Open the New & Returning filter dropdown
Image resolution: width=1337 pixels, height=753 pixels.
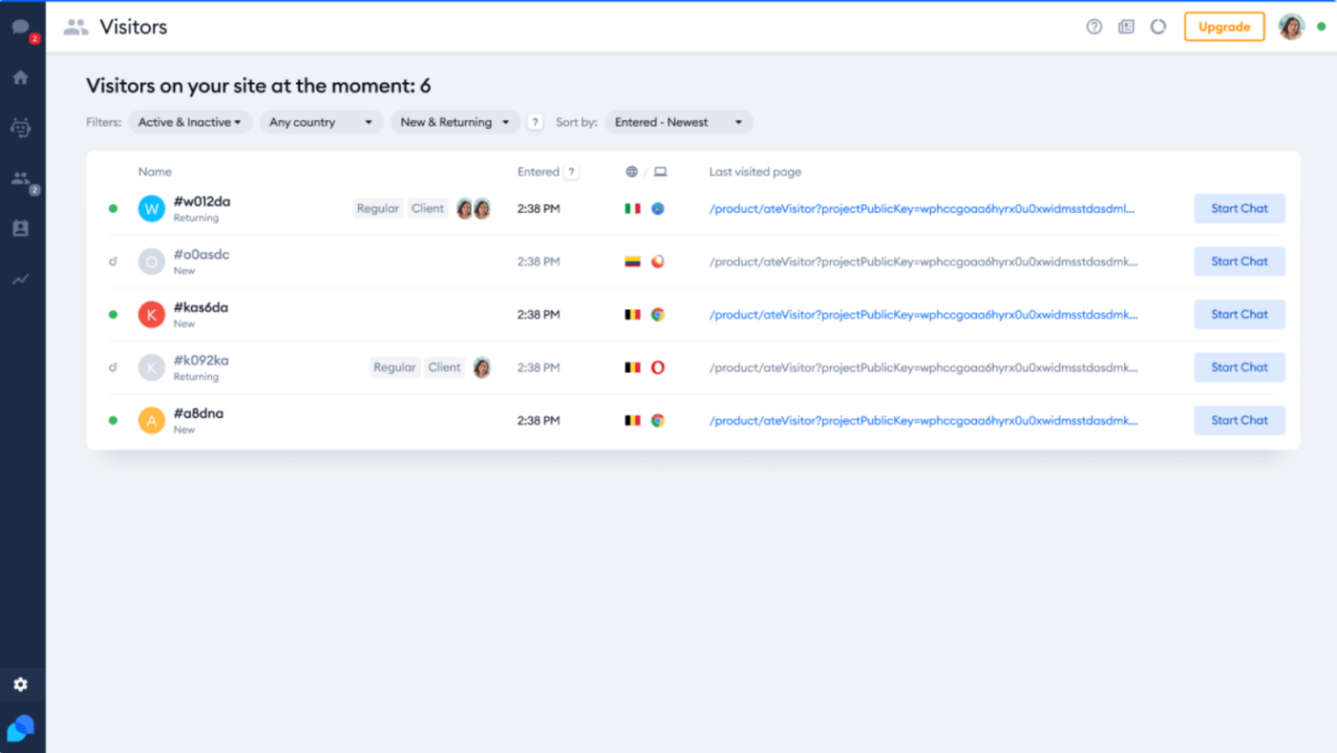click(456, 122)
